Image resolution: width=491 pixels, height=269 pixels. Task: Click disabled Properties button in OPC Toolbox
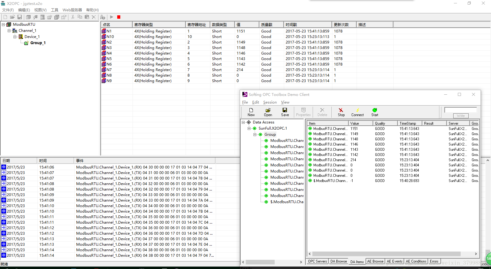pos(303,112)
